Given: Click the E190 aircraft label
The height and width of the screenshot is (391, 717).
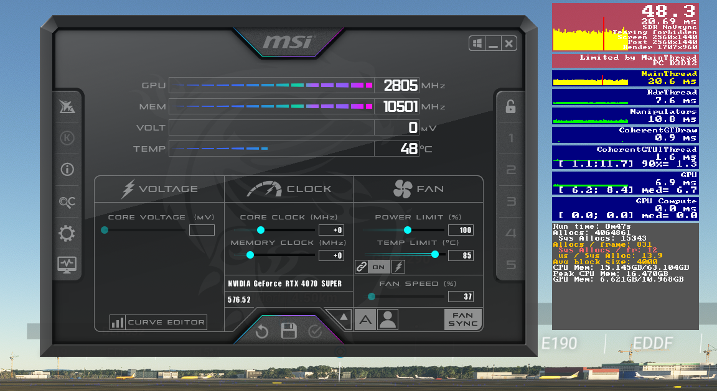Looking at the screenshot, I should coord(560,343).
